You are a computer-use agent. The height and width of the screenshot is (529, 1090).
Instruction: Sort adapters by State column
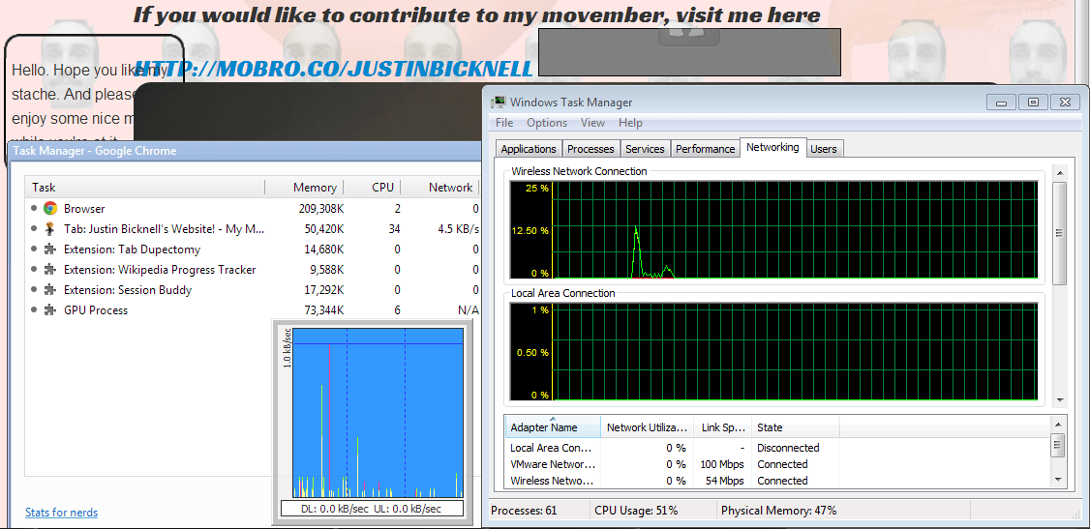coord(796,426)
